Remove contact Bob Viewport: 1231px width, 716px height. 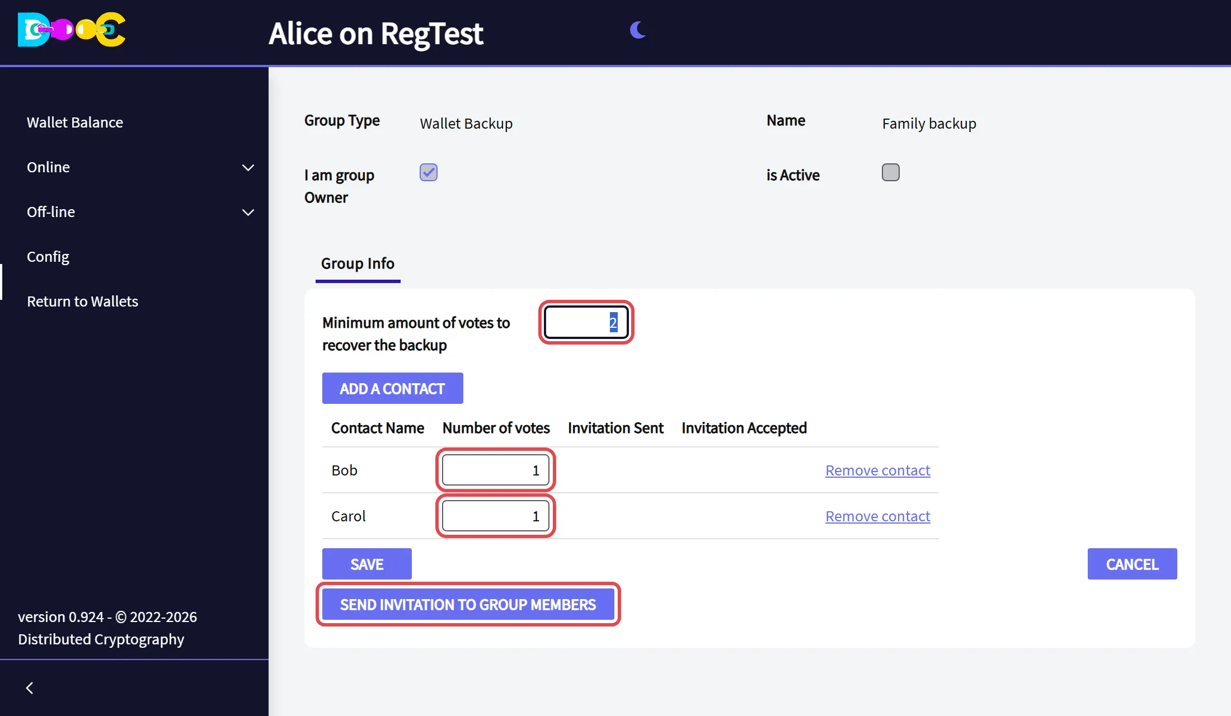[x=877, y=470]
